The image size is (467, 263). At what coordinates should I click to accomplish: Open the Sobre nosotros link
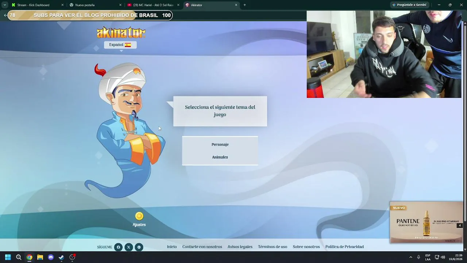pyautogui.click(x=306, y=247)
